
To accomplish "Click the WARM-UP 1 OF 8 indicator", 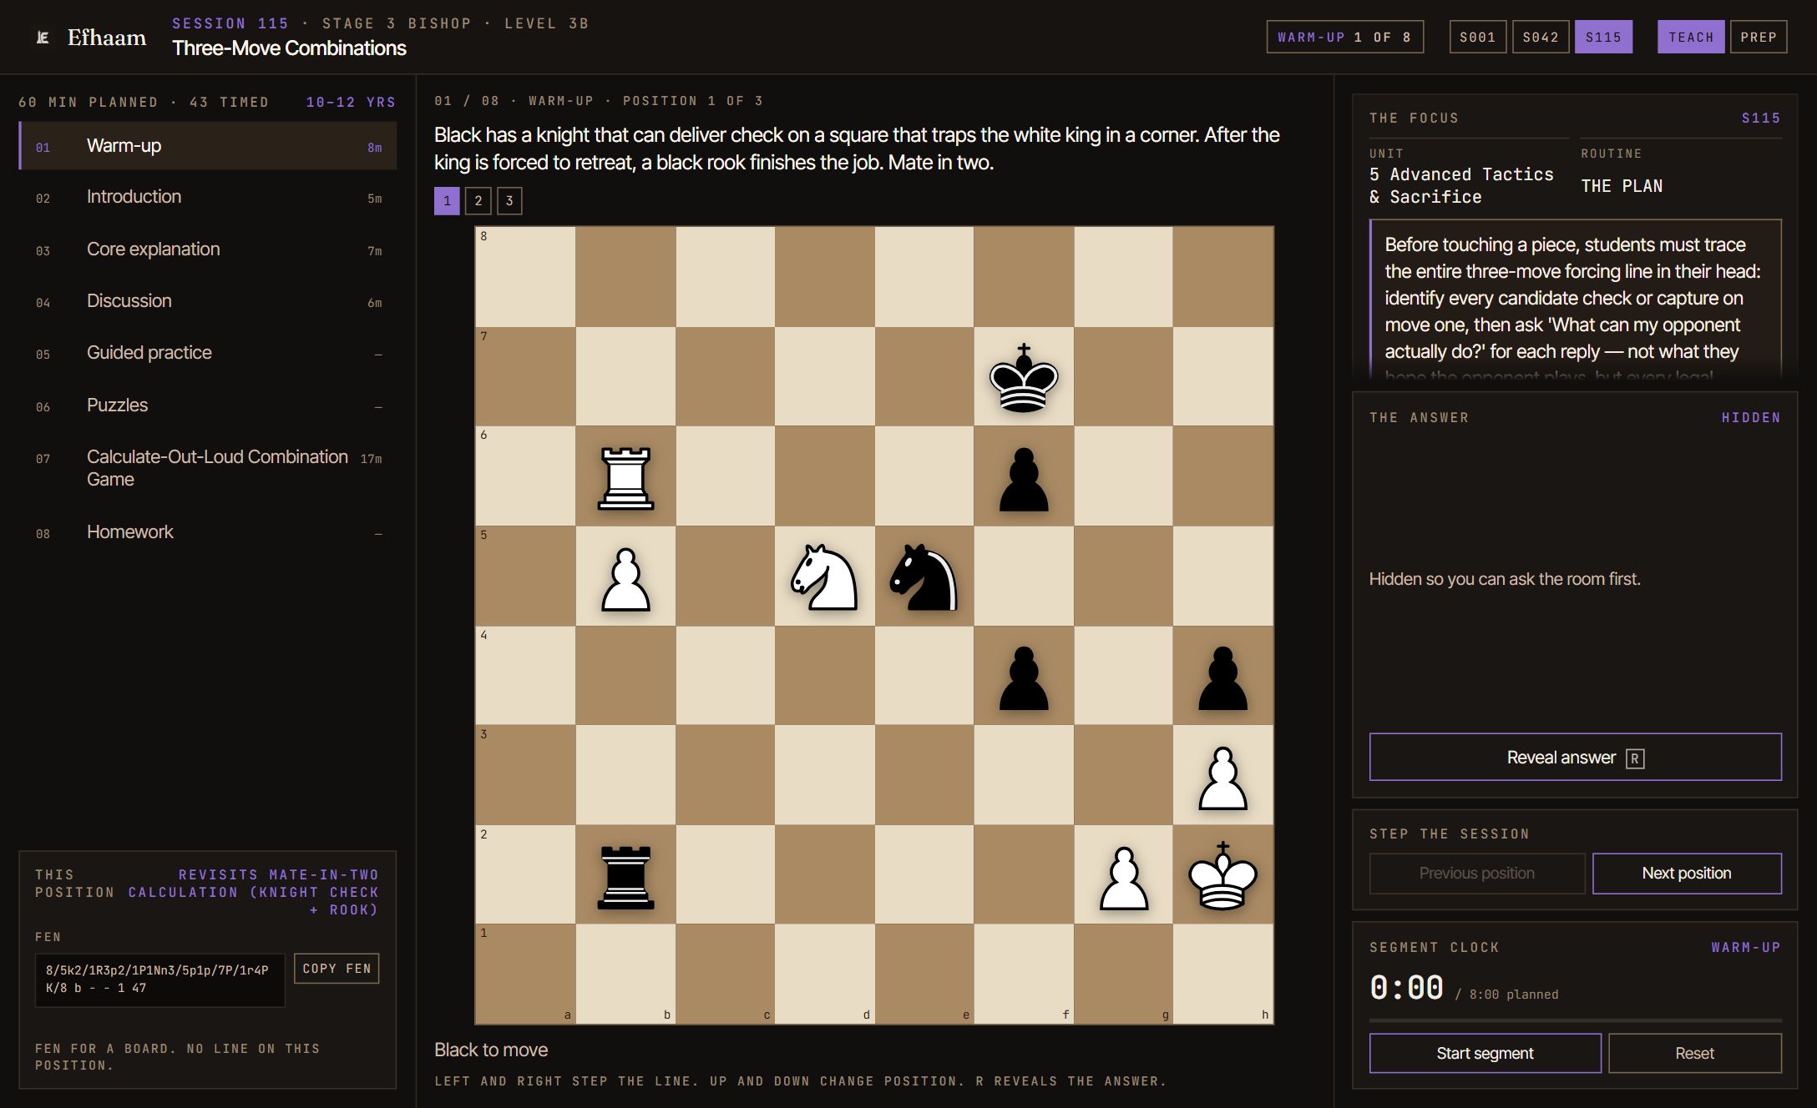I will pos(1344,37).
